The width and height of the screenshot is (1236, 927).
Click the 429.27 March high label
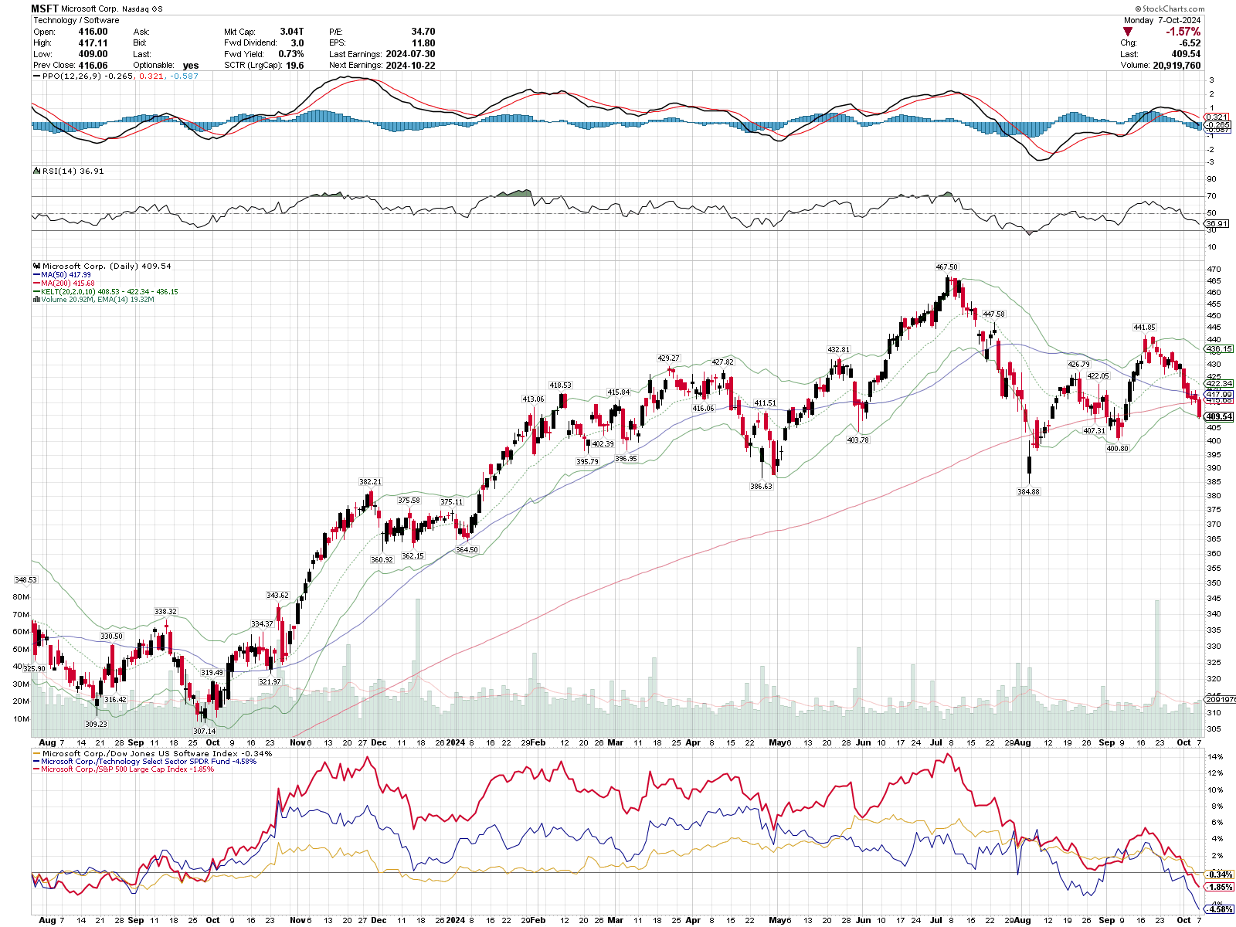[668, 358]
